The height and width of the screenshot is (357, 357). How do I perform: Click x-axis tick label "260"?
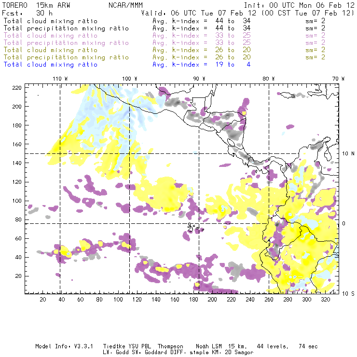[269, 300]
